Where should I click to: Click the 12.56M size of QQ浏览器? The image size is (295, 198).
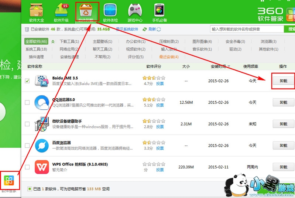[x=186, y=102]
